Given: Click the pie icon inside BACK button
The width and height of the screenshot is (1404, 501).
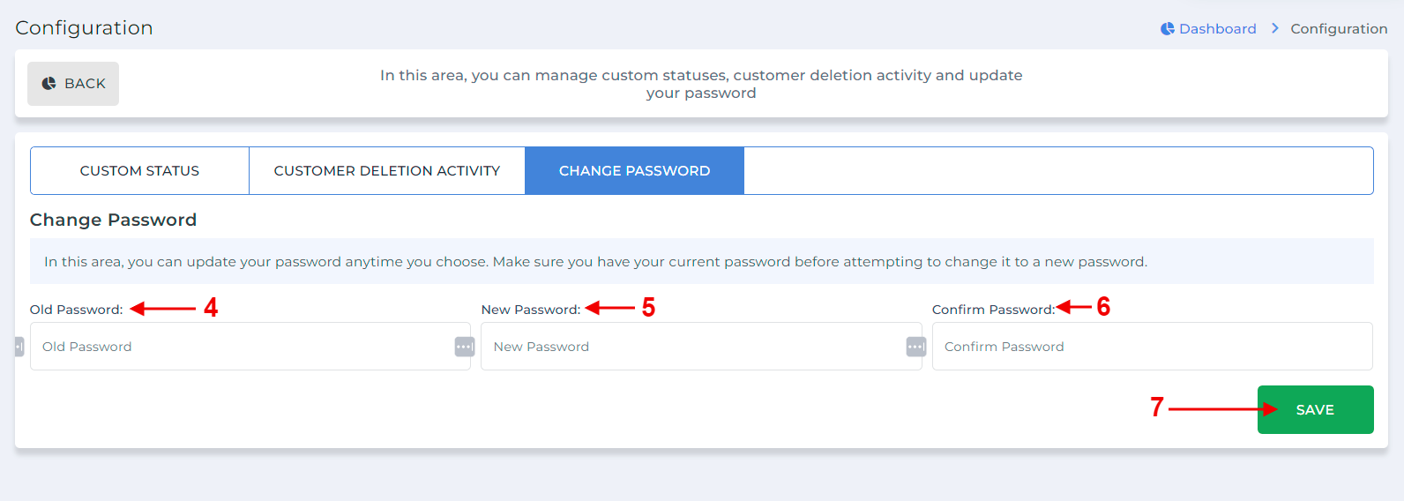Looking at the screenshot, I should [x=49, y=83].
